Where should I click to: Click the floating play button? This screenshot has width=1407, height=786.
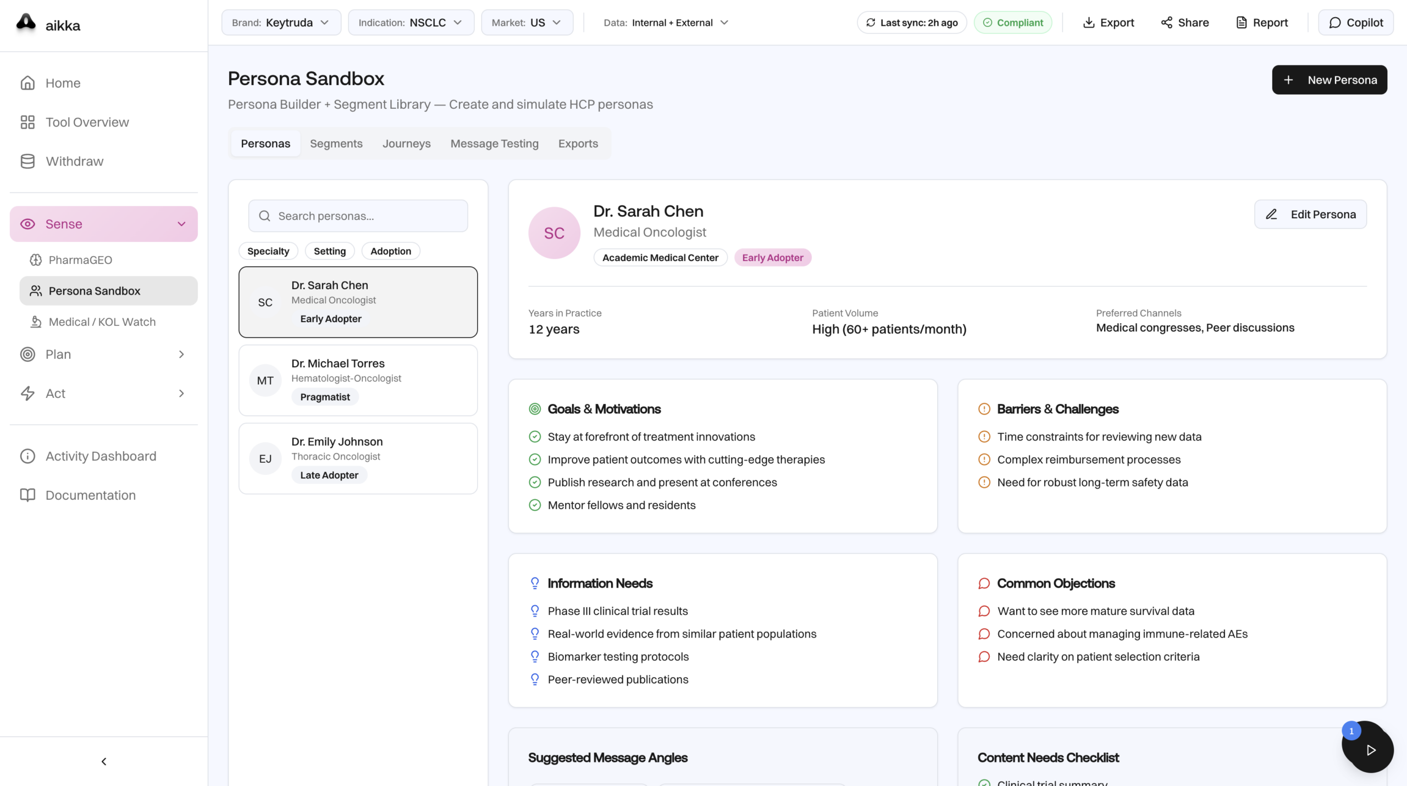pos(1371,750)
